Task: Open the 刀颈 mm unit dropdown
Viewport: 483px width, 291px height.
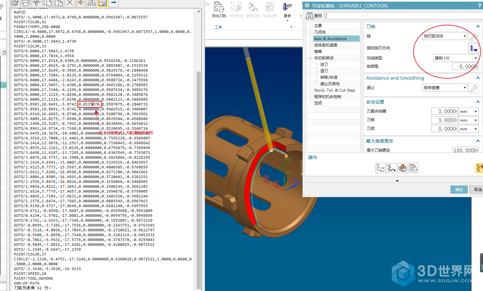Action: [x=469, y=129]
